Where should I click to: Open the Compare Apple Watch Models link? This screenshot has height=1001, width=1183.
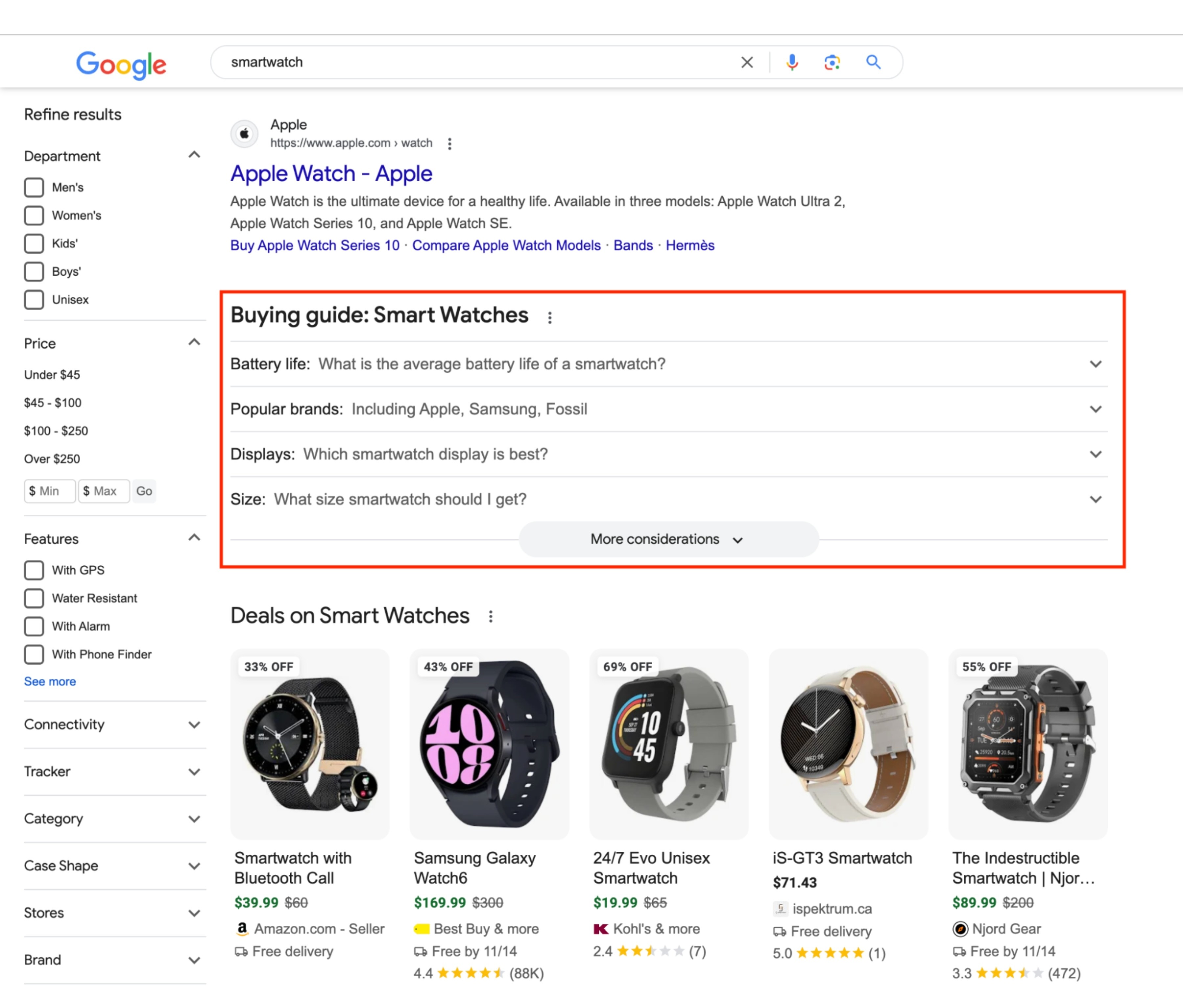tap(506, 245)
